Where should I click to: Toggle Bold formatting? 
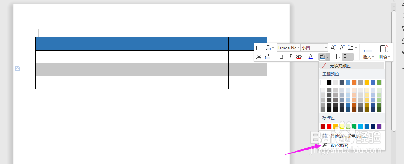[282, 57]
